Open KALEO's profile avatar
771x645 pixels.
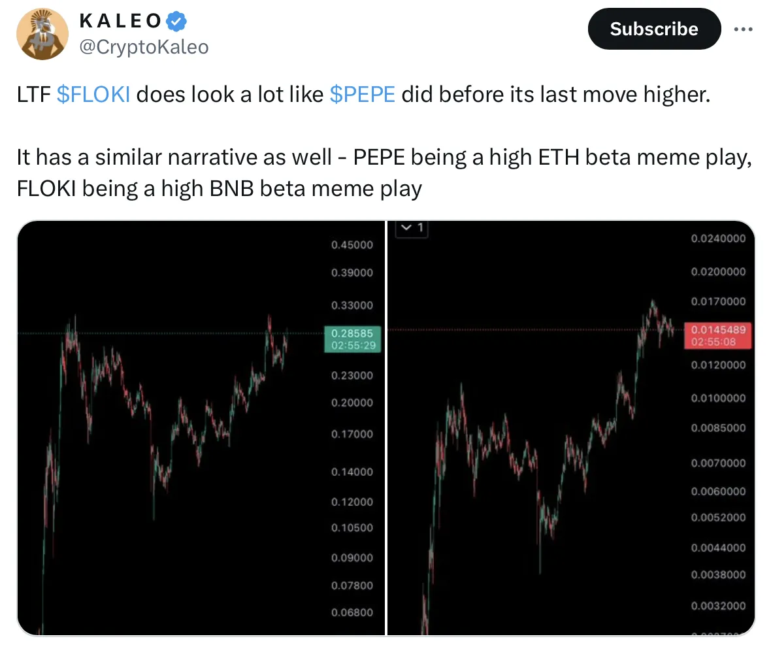(42, 34)
